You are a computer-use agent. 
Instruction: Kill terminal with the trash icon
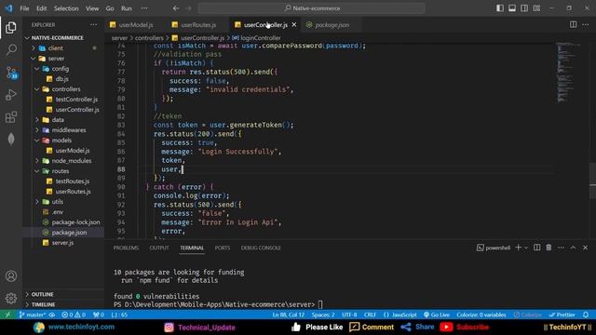coord(549,248)
